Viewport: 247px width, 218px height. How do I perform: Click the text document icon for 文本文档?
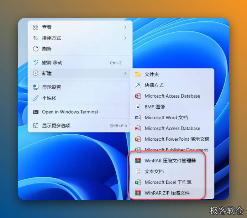(138, 171)
